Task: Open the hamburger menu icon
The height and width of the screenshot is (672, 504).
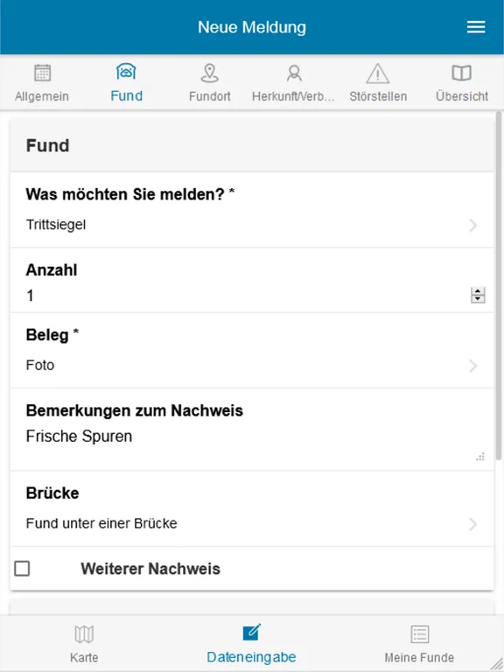Action: 476,27
